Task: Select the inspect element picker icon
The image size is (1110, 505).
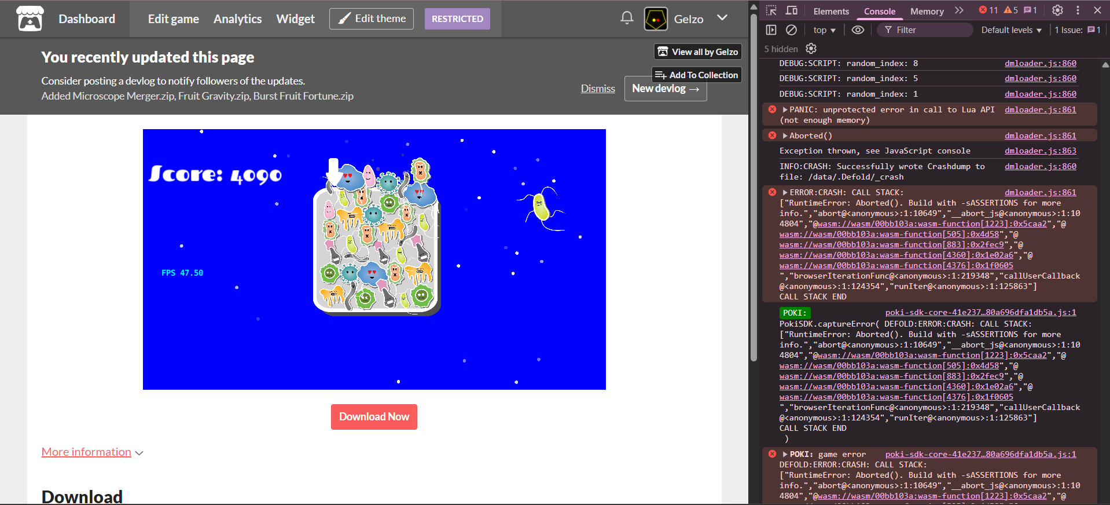Action: click(771, 10)
